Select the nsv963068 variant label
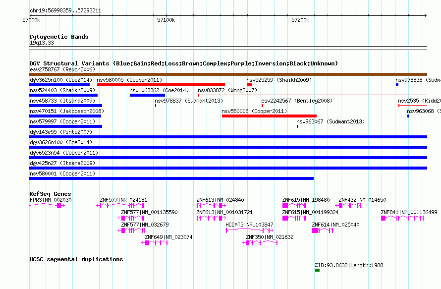The image size is (441, 289). pyautogui.click(x=424, y=111)
